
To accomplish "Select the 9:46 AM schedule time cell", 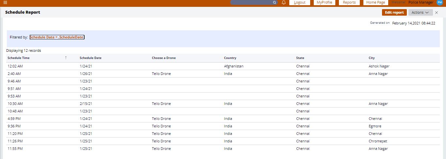I will click(x=14, y=81).
